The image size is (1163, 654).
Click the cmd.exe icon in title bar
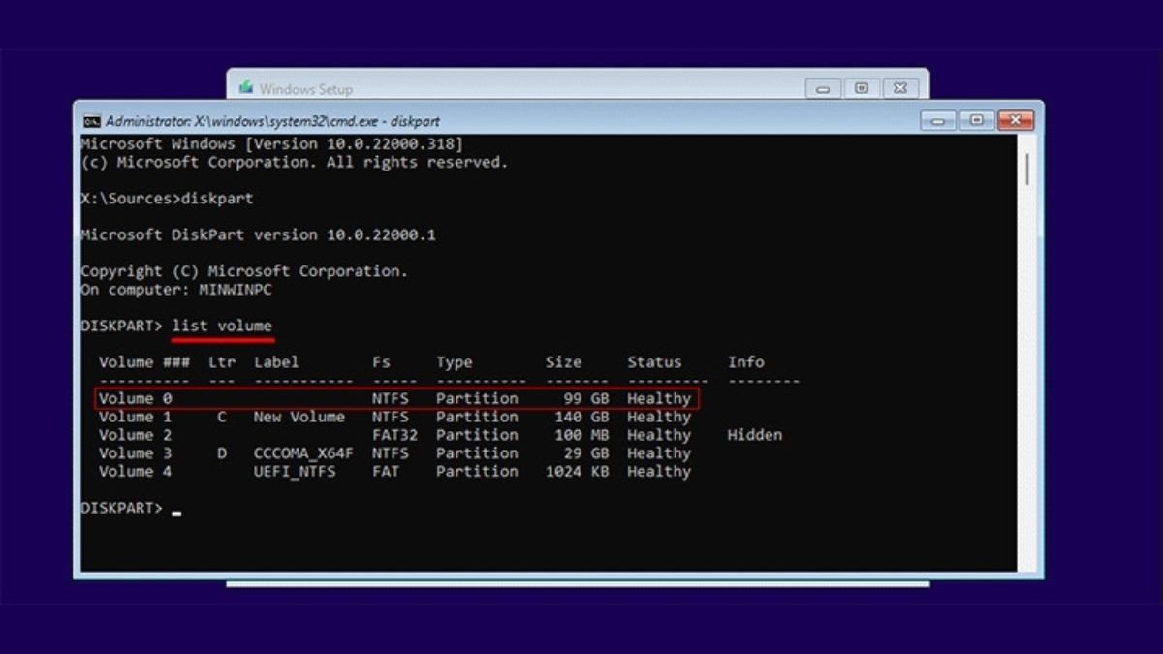coord(92,121)
